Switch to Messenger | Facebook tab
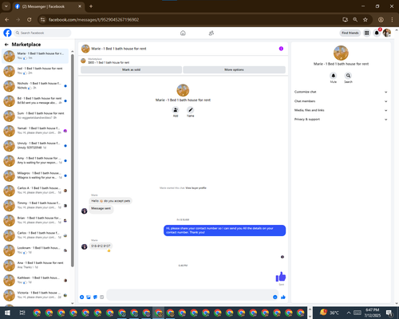Image resolution: width=399 pixels, height=319 pixels. tap(48, 6)
